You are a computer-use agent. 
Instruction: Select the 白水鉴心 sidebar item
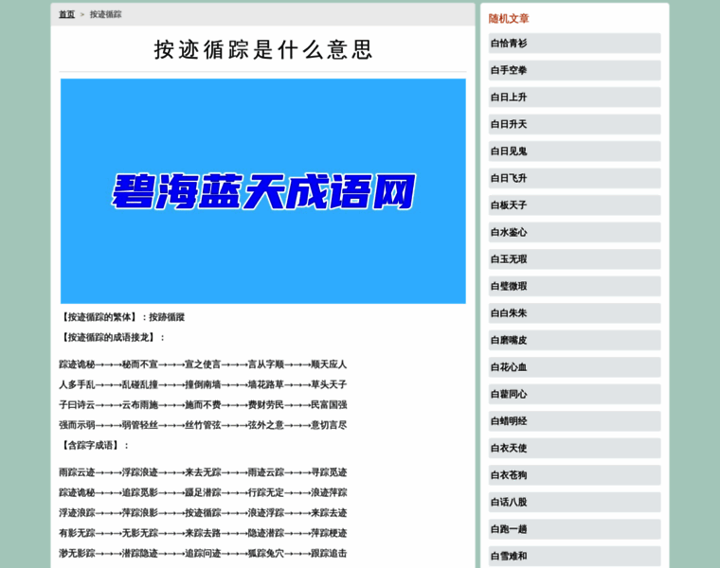[x=509, y=232]
